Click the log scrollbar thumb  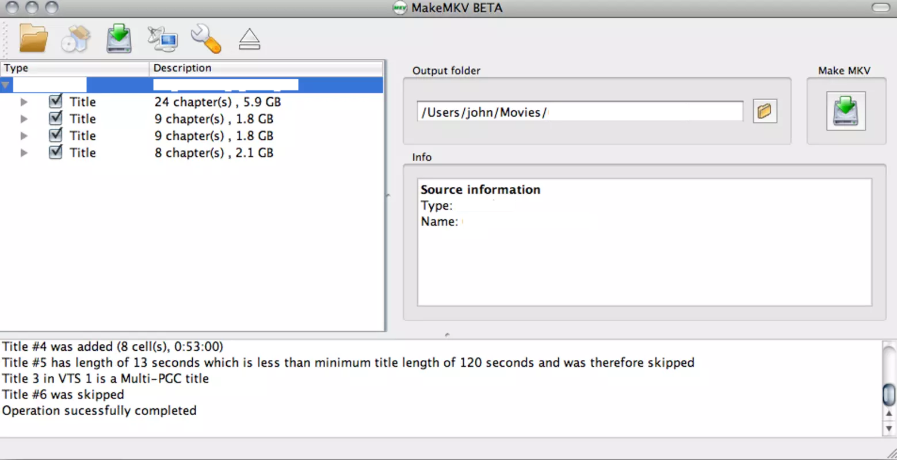pos(889,394)
